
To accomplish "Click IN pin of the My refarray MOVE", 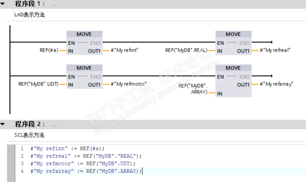I will coord(220,94).
